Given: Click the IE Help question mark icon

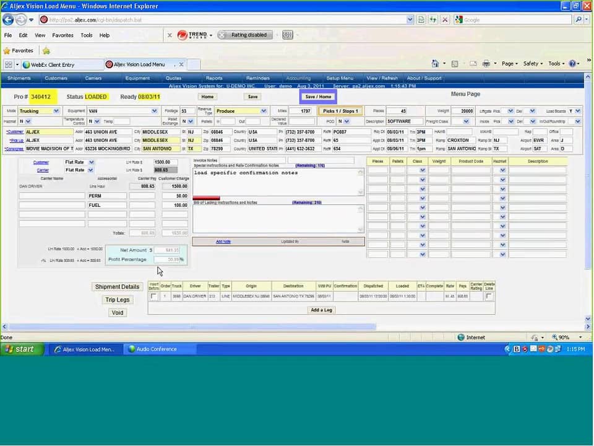Looking at the screenshot, I should pyautogui.click(x=572, y=64).
